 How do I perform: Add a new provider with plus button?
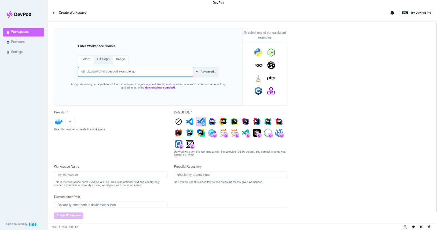(x=70, y=122)
